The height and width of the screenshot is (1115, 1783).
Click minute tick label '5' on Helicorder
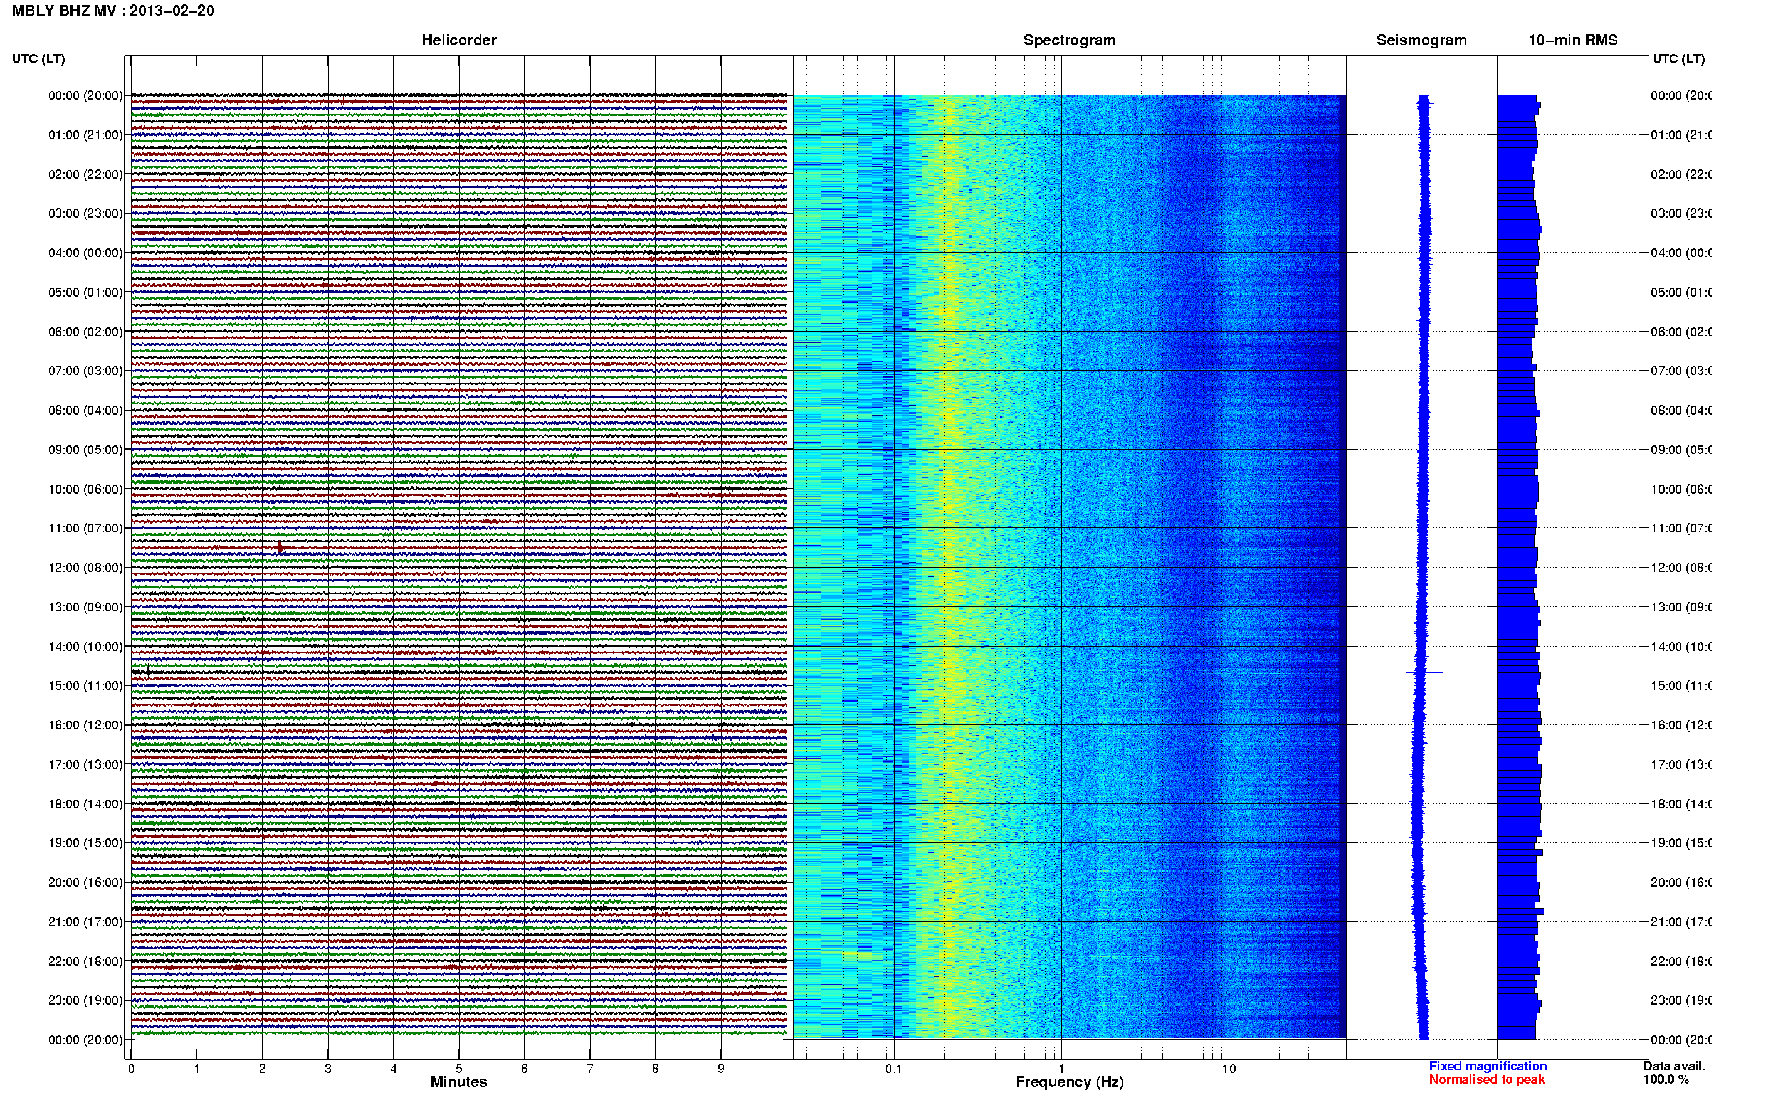[459, 1069]
